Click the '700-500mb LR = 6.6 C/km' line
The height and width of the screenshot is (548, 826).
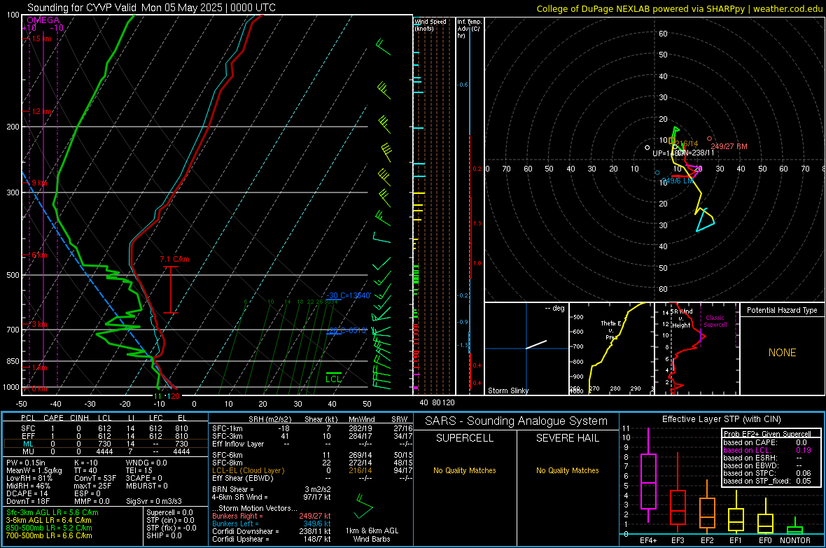[x=49, y=535]
